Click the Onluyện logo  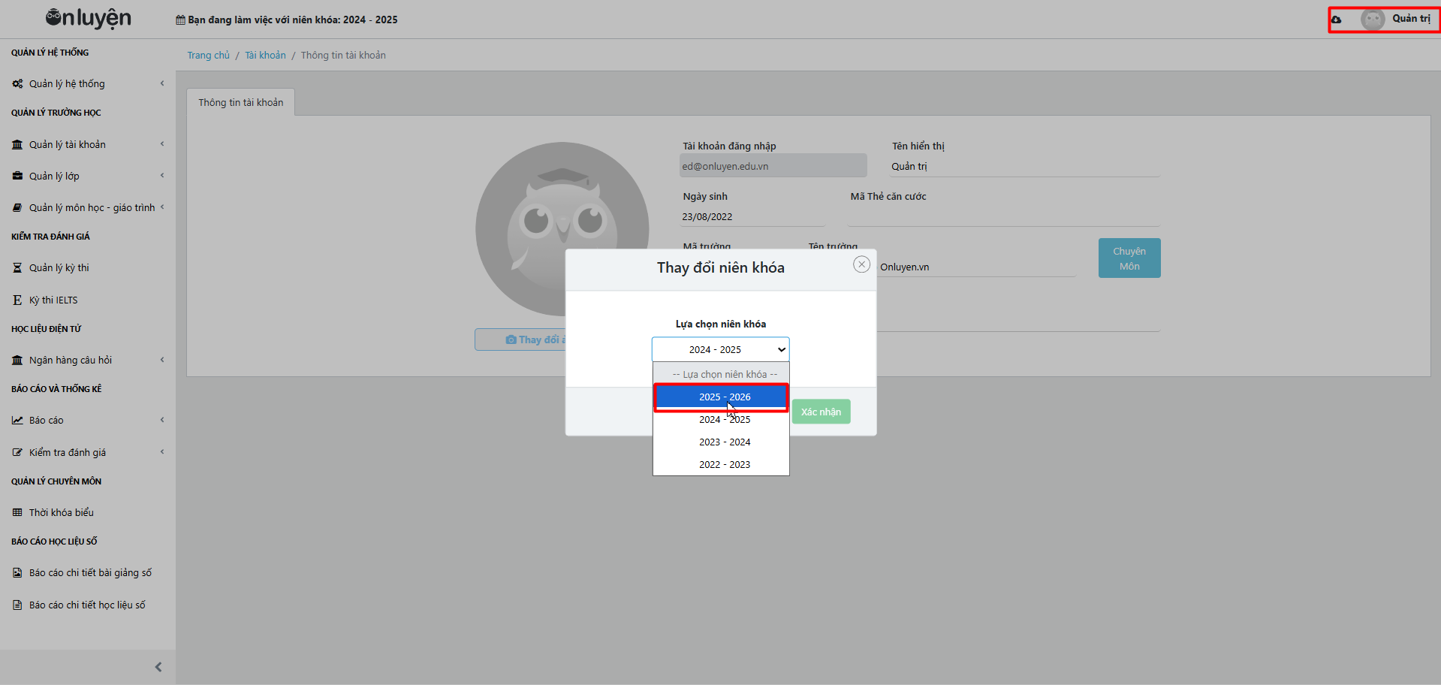pos(88,19)
